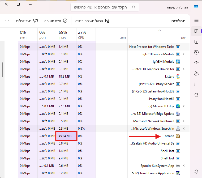Expand the Microsoft Edge process group

click(184, 106)
